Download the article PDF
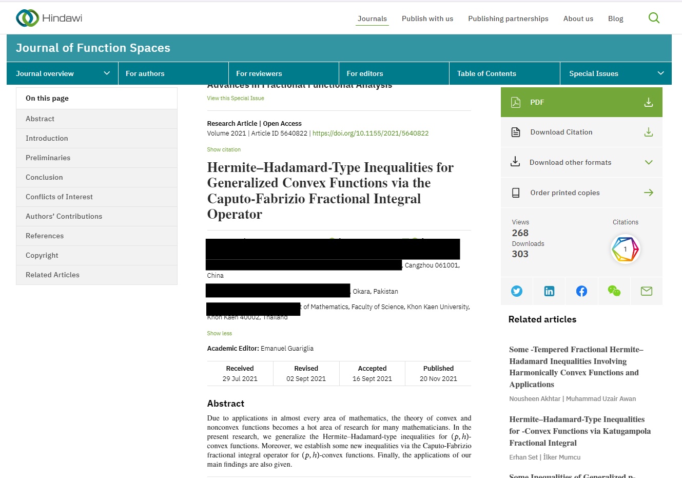Viewport: 682px width, 478px height. tap(581, 102)
